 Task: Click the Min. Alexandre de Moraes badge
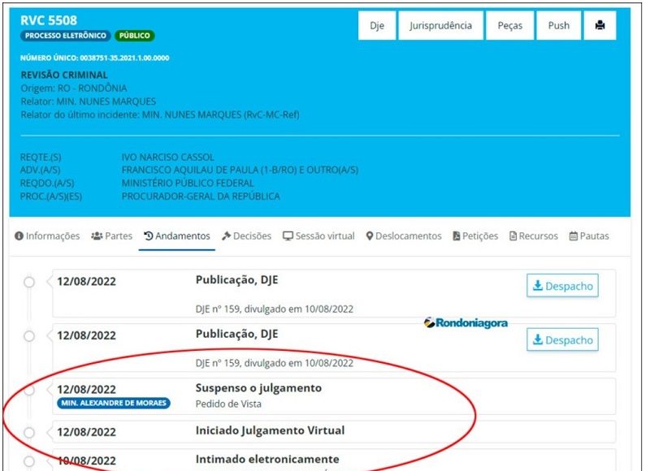114,404
